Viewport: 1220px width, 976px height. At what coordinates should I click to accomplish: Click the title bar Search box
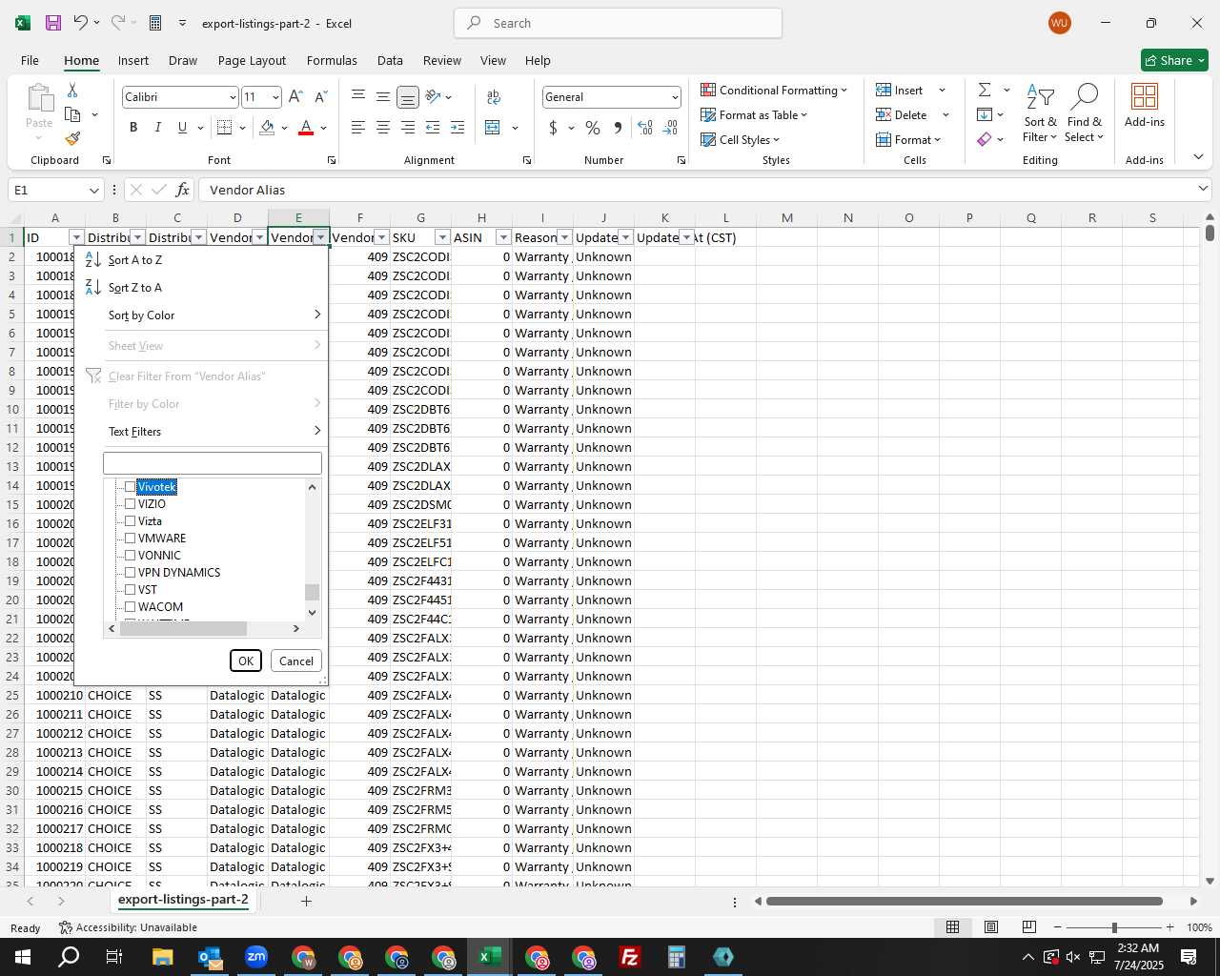click(x=619, y=23)
